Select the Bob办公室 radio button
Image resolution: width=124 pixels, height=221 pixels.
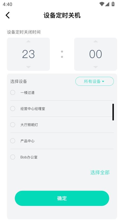pyautogui.click(x=13, y=157)
